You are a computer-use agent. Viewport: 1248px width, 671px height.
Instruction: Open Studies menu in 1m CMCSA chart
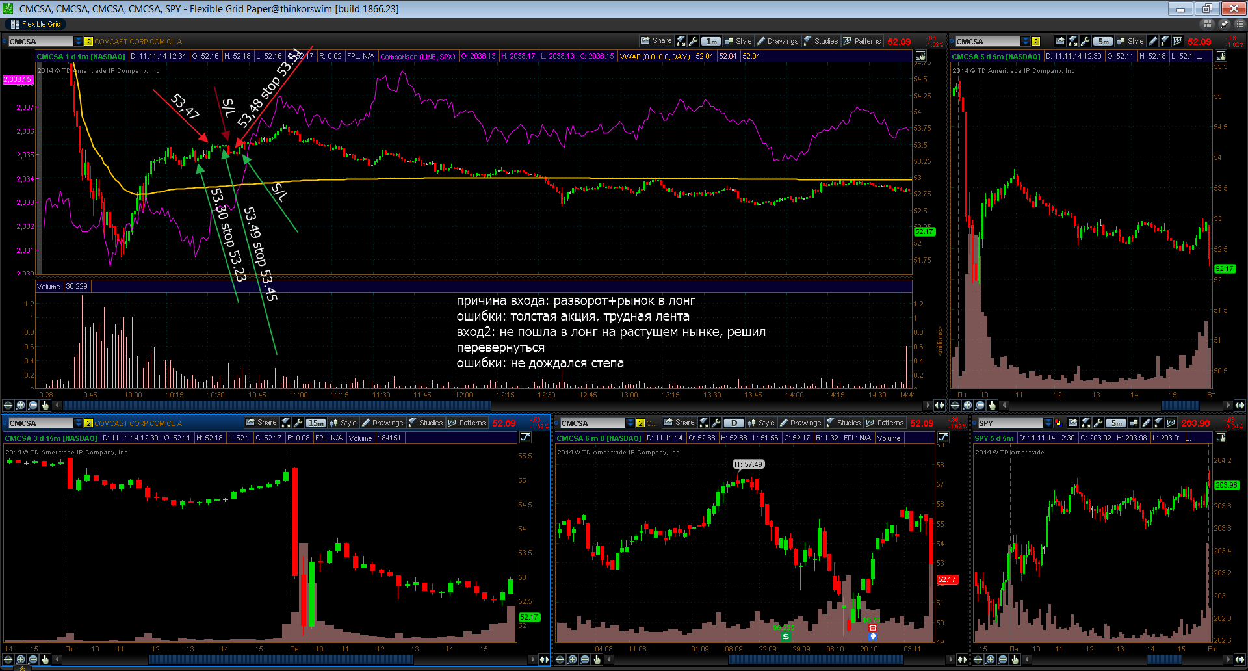821,41
